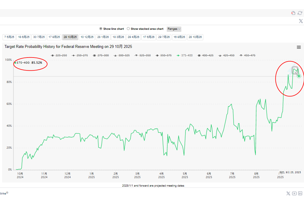Switch to the 18 6月25 meeting tab
This screenshot has height=212, width=304.
tap(24, 37)
